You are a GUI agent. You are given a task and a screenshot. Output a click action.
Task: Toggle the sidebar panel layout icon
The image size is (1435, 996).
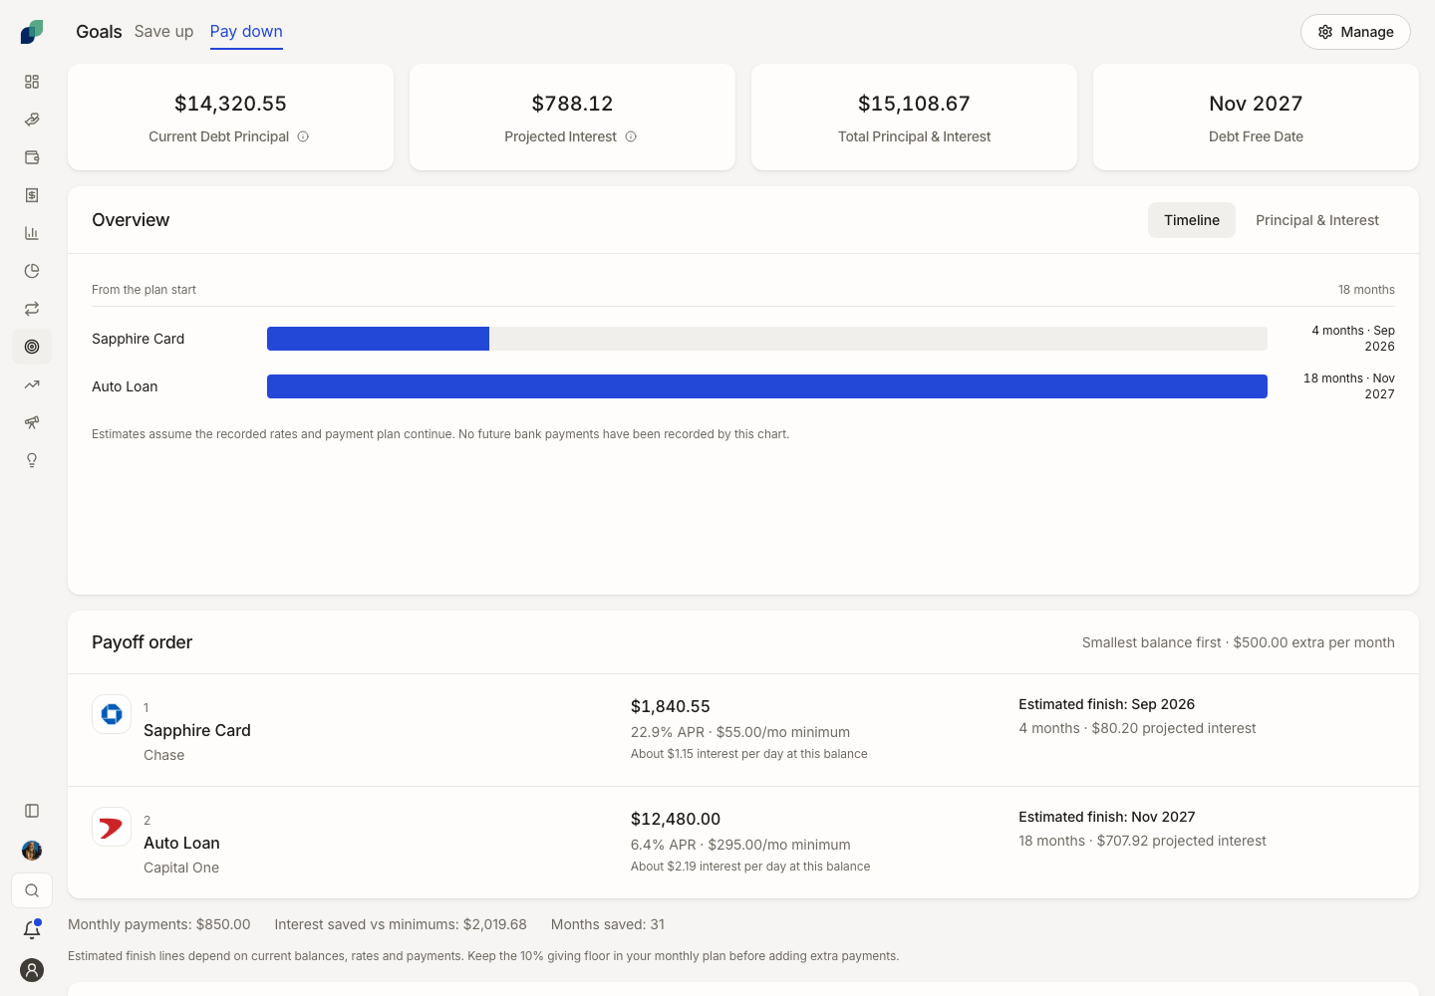click(32, 811)
